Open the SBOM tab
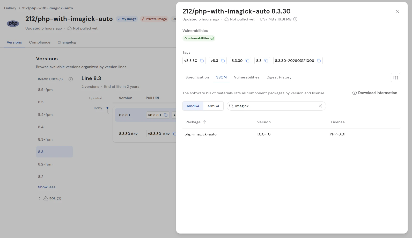Screen dimensions: 412x238 (222, 77)
